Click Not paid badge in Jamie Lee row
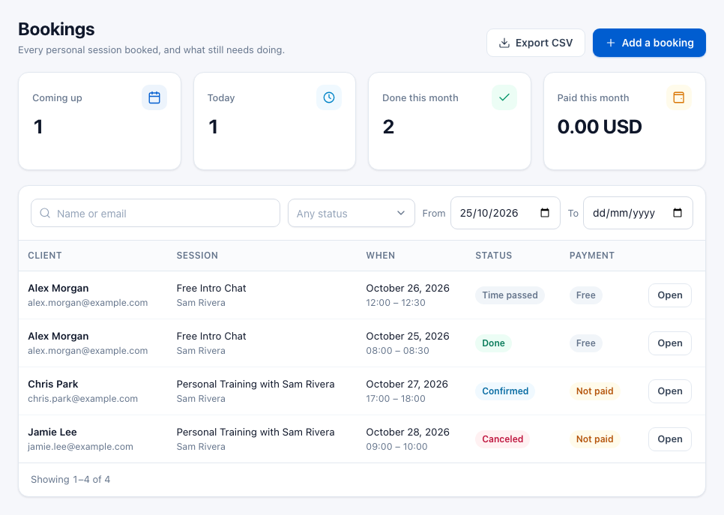Image resolution: width=724 pixels, height=515 pixels. pos(595,439)
